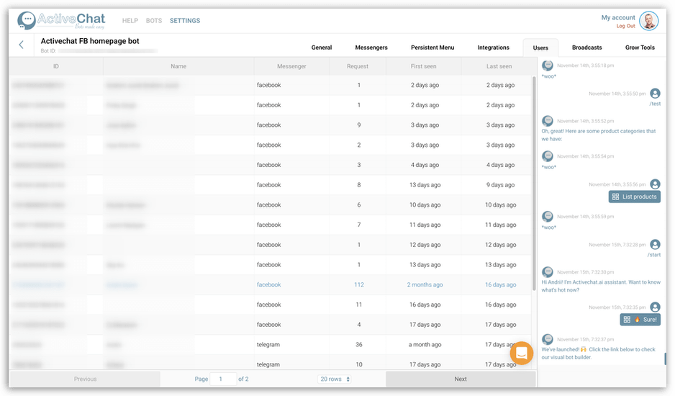Click the telegram row with 36 requests
This screenshot has width=675, height=396.
271,344
